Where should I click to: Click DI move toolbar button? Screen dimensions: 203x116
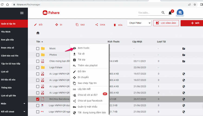pyautogui.click(x=59, y=25)
